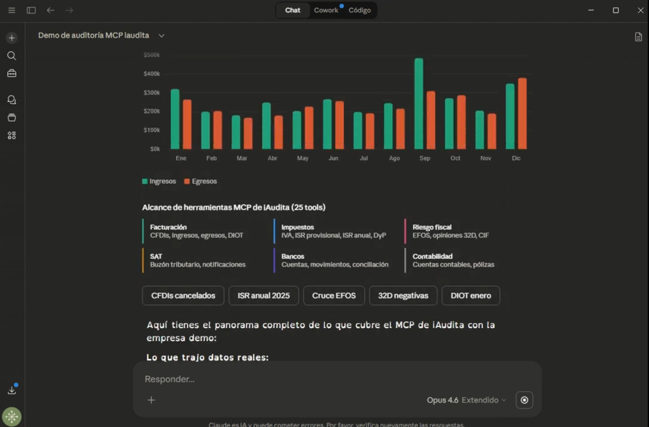Select the orange December Egresos bar

(522, 113)
